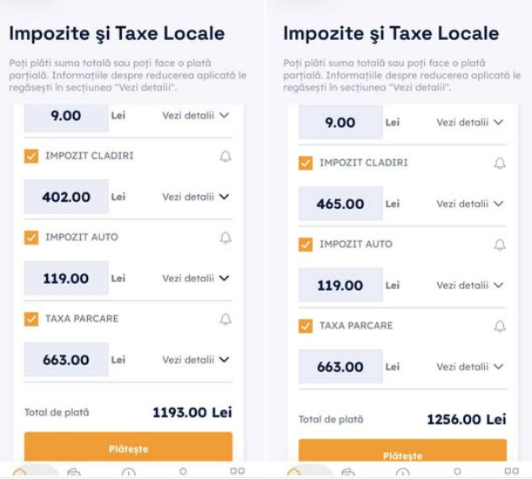
Task: Click the IMPOZIT CLADIRI bell on right screen
Action: 500,164
